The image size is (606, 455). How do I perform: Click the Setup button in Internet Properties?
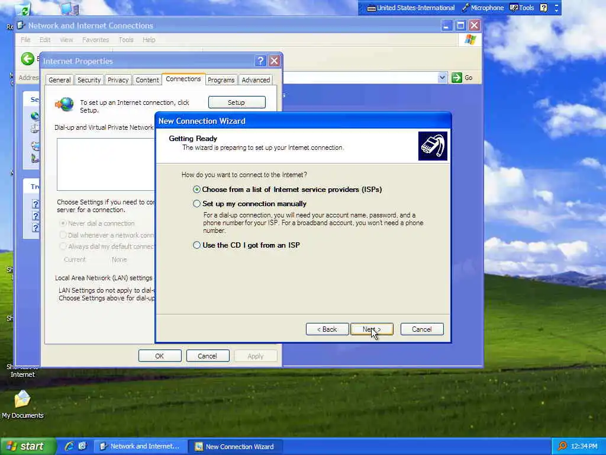click(x=237, y=102)
